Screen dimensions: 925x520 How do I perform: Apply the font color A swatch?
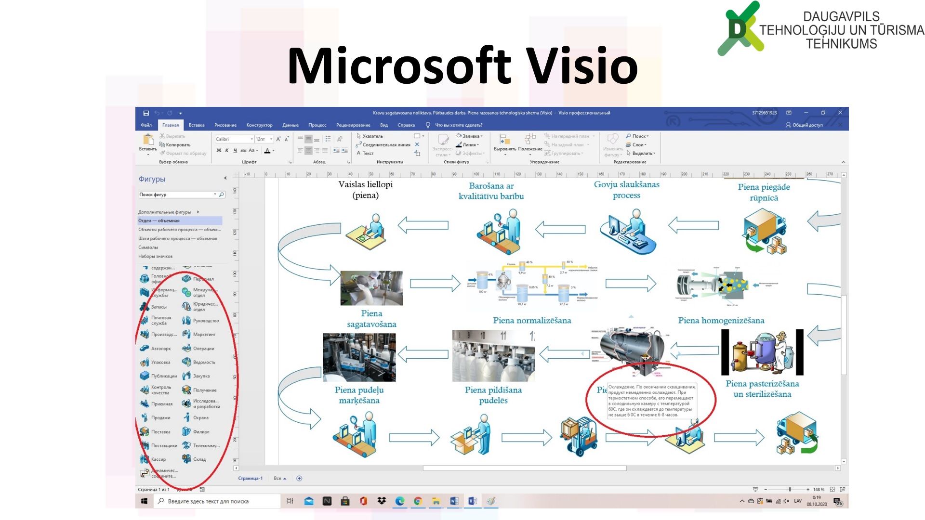click(x=267, y=151)
